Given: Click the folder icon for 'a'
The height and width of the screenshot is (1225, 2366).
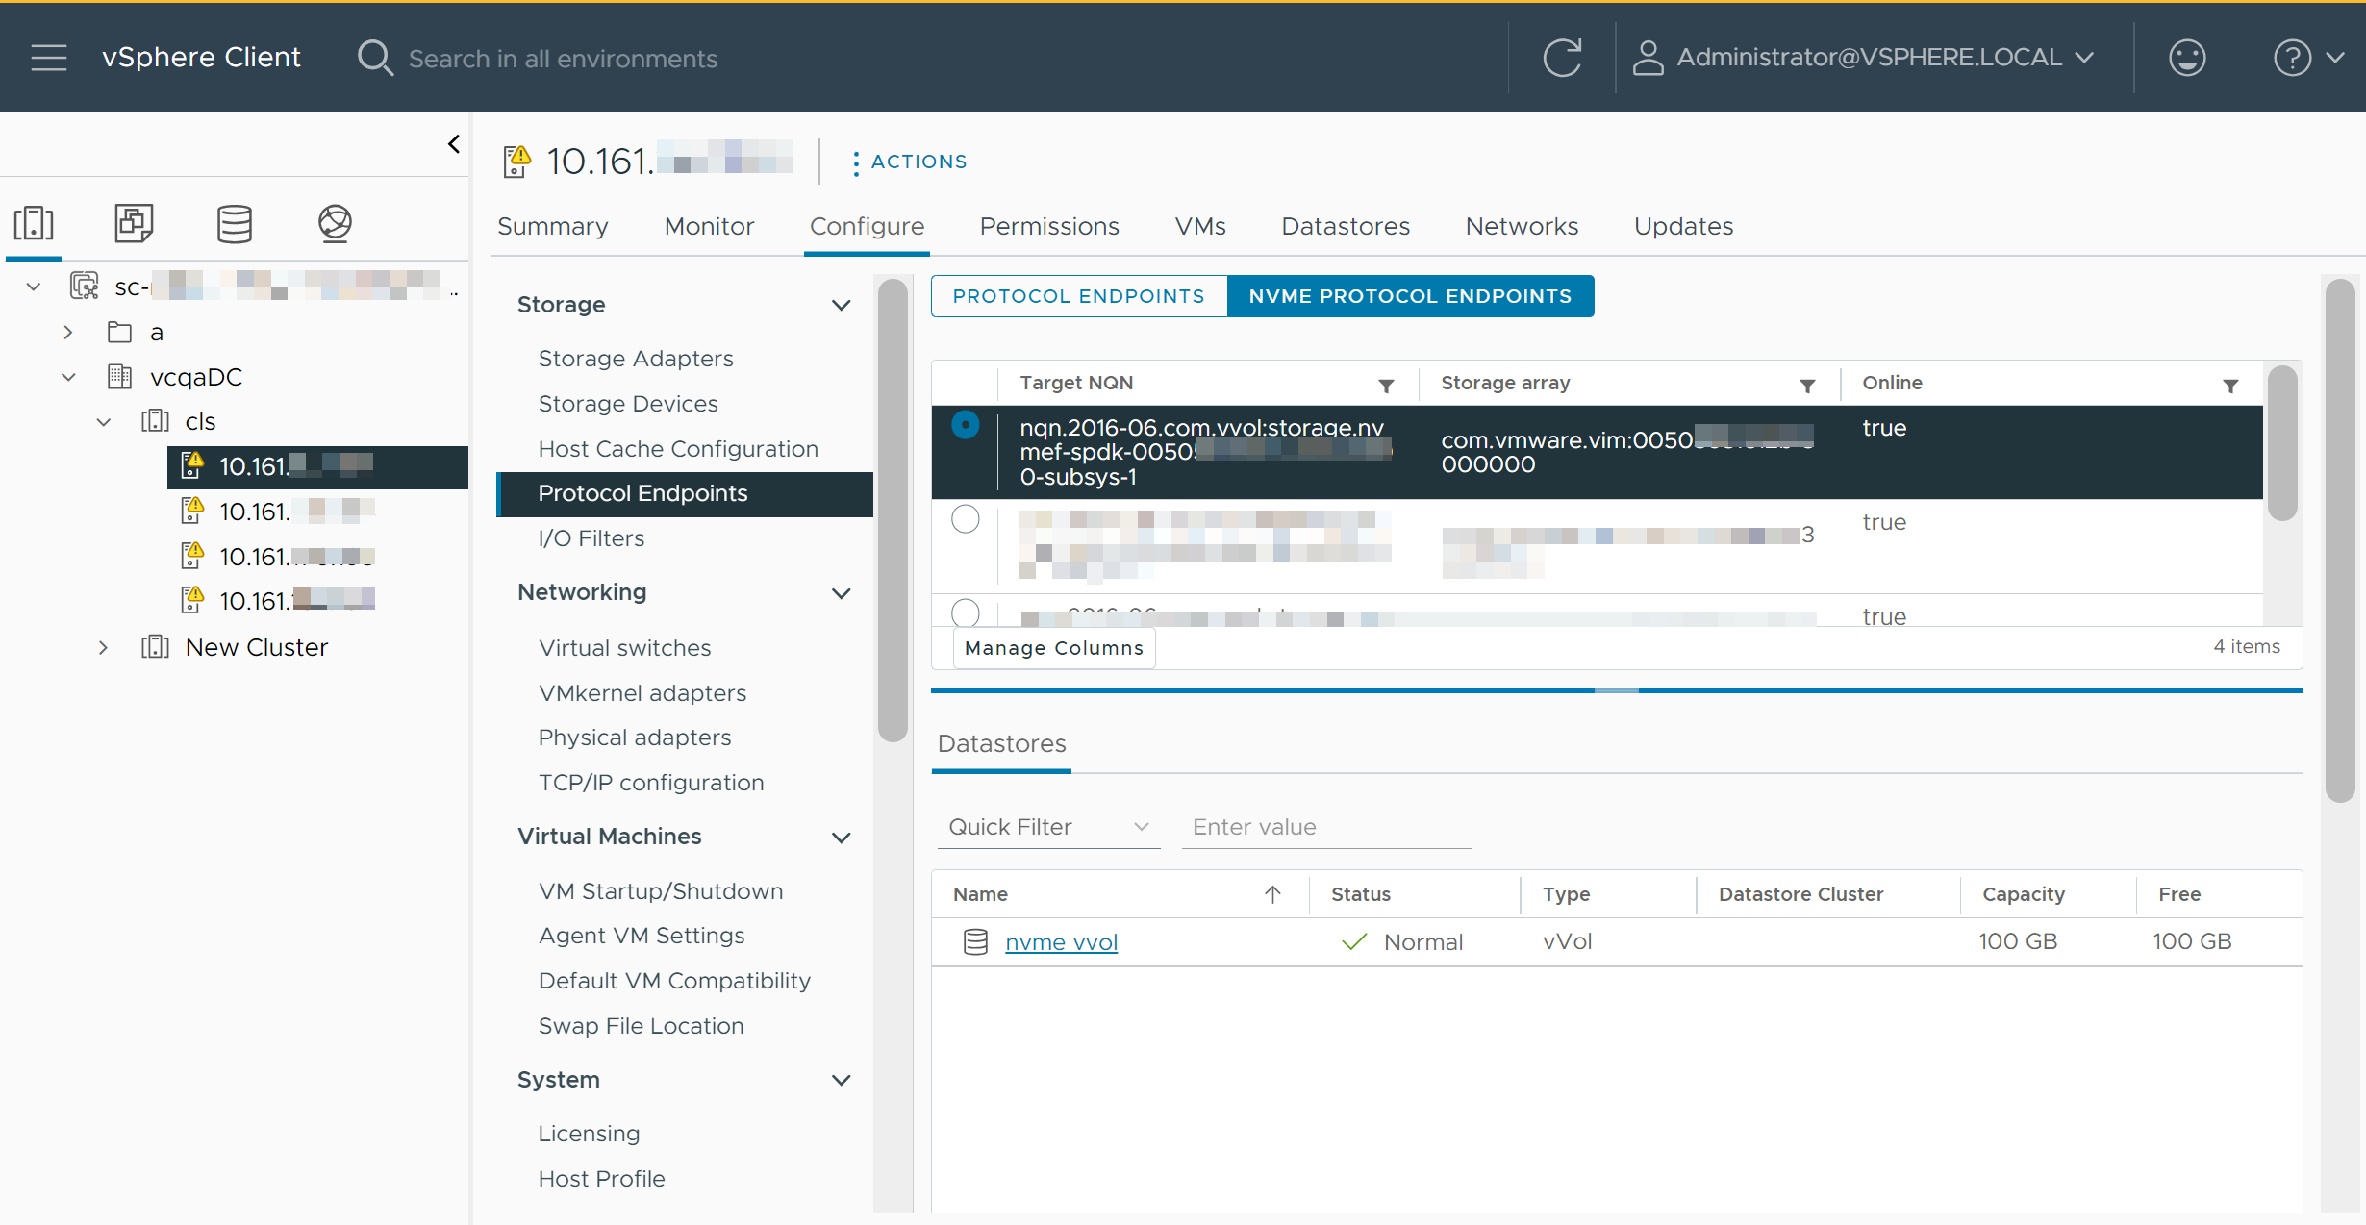Looking at the screenshot, I should [119, 333].
